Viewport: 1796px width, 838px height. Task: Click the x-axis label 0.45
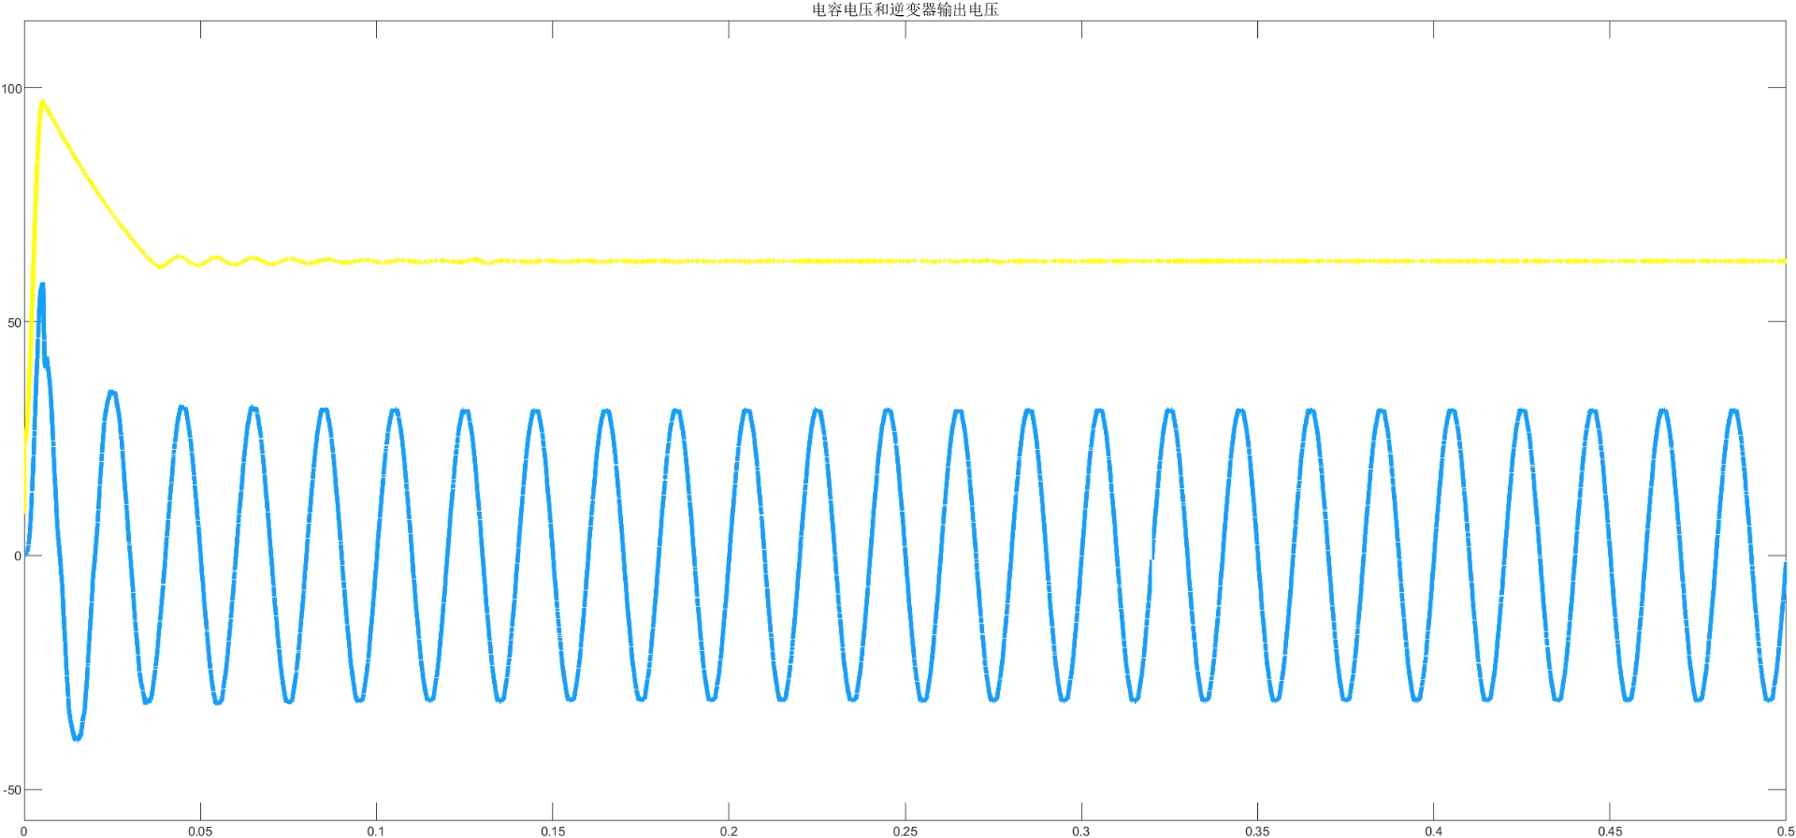pyautogui.click(x=1610, y=831)
